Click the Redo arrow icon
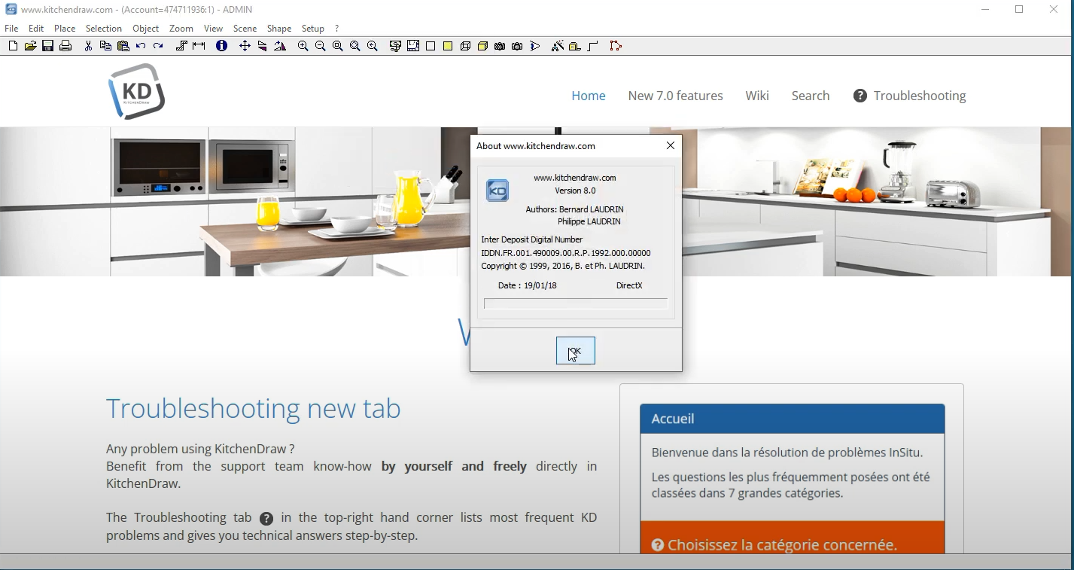Image resolution: width=1074 pixels, height=570 pixels. coord(158,46)
